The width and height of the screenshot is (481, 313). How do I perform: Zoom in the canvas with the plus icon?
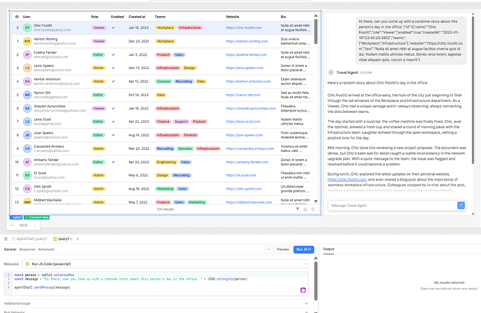coord(35,225)
